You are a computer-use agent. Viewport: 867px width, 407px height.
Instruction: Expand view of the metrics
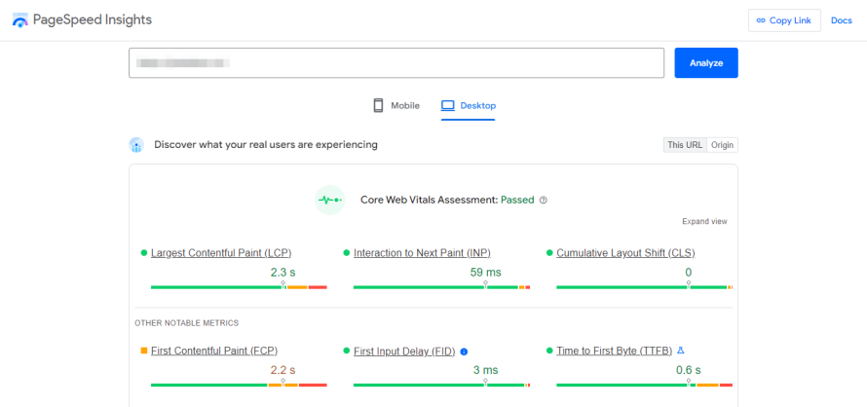(704, 222)
